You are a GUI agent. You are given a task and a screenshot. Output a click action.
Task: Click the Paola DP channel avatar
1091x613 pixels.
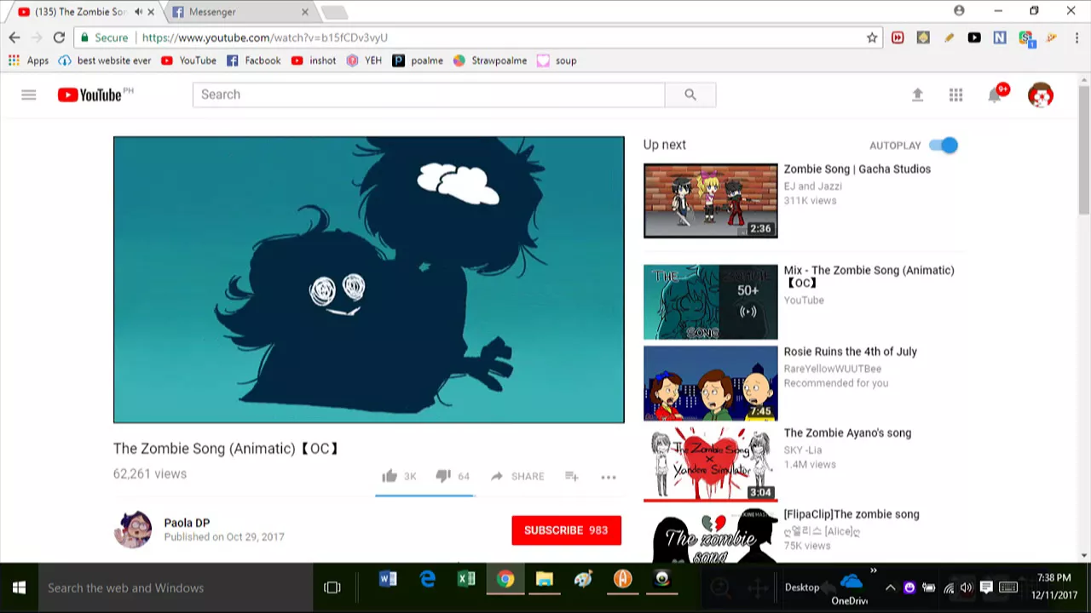(x=133, y=530)
